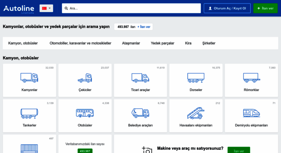Click the Römorklar label

click(251, 90)
